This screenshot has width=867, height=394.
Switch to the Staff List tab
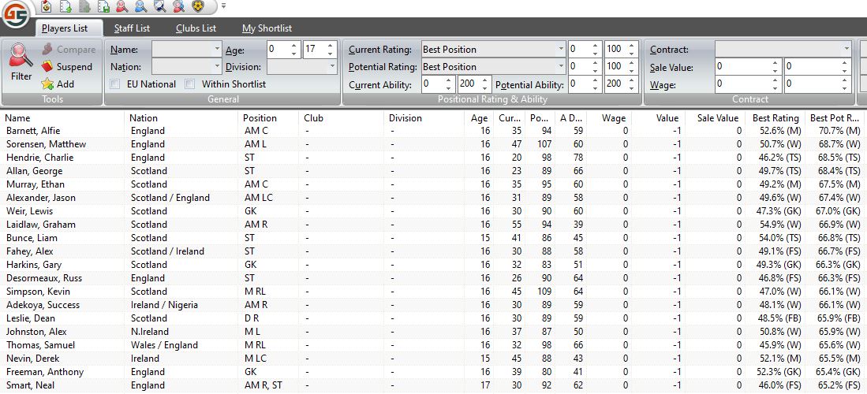132,28
